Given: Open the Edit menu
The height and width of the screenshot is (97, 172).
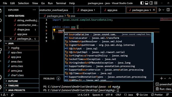Looking at the screenshot, I should (x=13, y=3).
